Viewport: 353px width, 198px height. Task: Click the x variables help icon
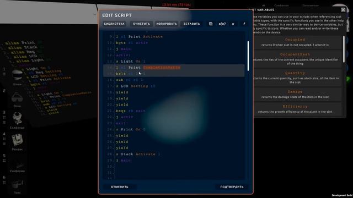coord(233,24)
